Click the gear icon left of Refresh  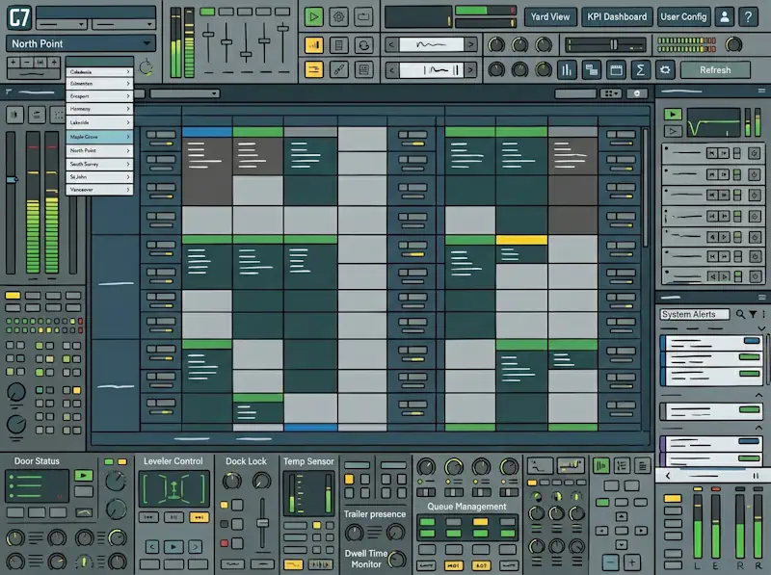[665, 69]
